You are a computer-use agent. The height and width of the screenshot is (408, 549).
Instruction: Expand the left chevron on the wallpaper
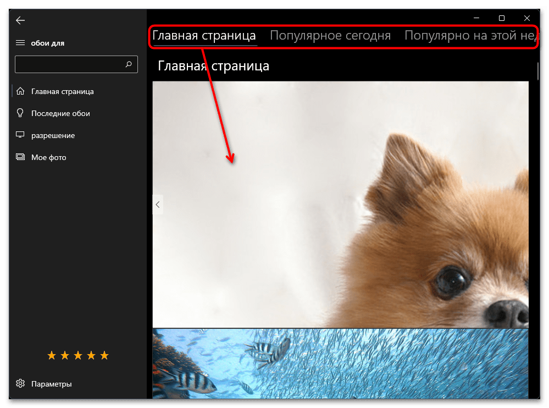click(x=158, y=205)
